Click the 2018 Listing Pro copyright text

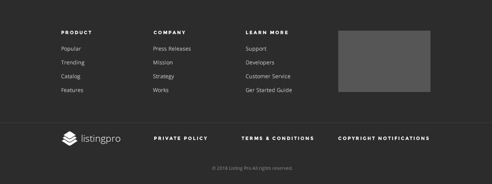(252, 168)
